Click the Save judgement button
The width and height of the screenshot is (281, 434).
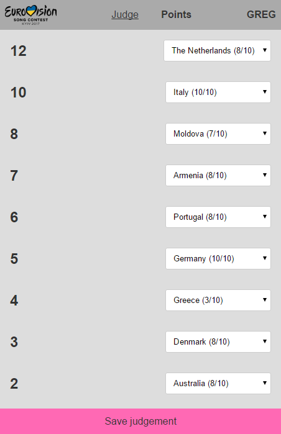tap(140, 421)
